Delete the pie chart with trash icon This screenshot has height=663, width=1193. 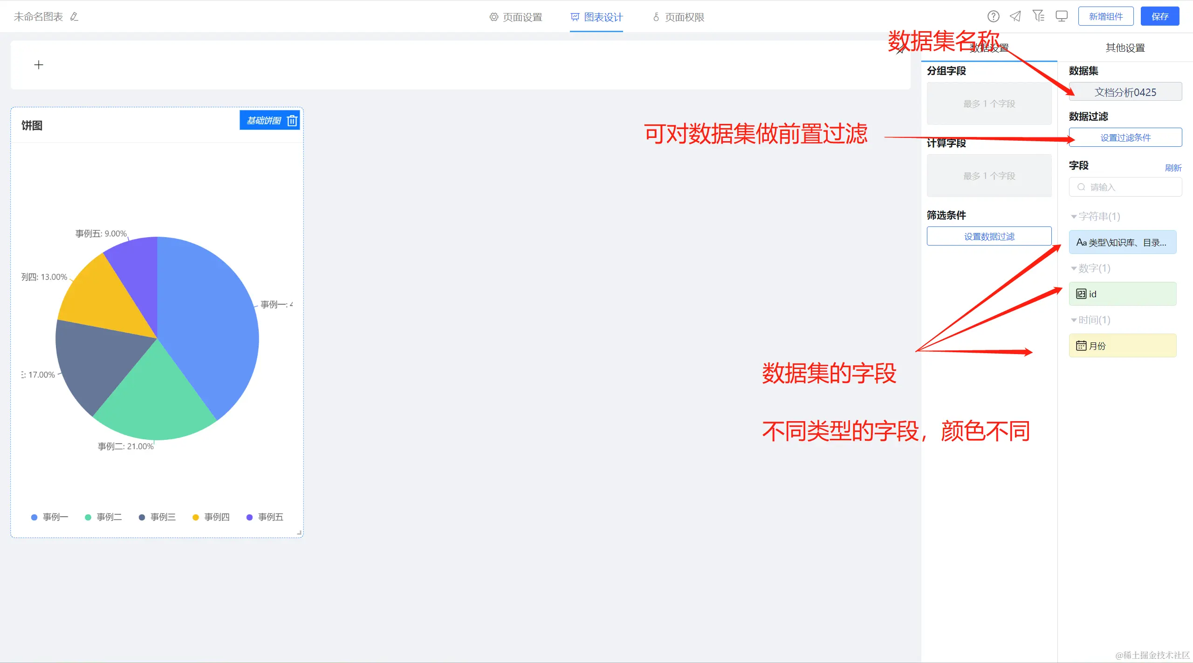292,121
